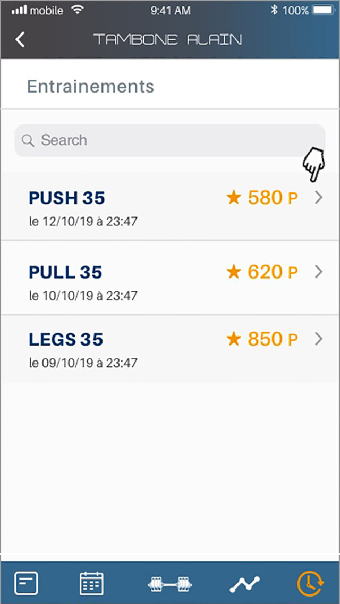Tap the star next to 580 P
The image size is (340, 604).
point(234,198)
